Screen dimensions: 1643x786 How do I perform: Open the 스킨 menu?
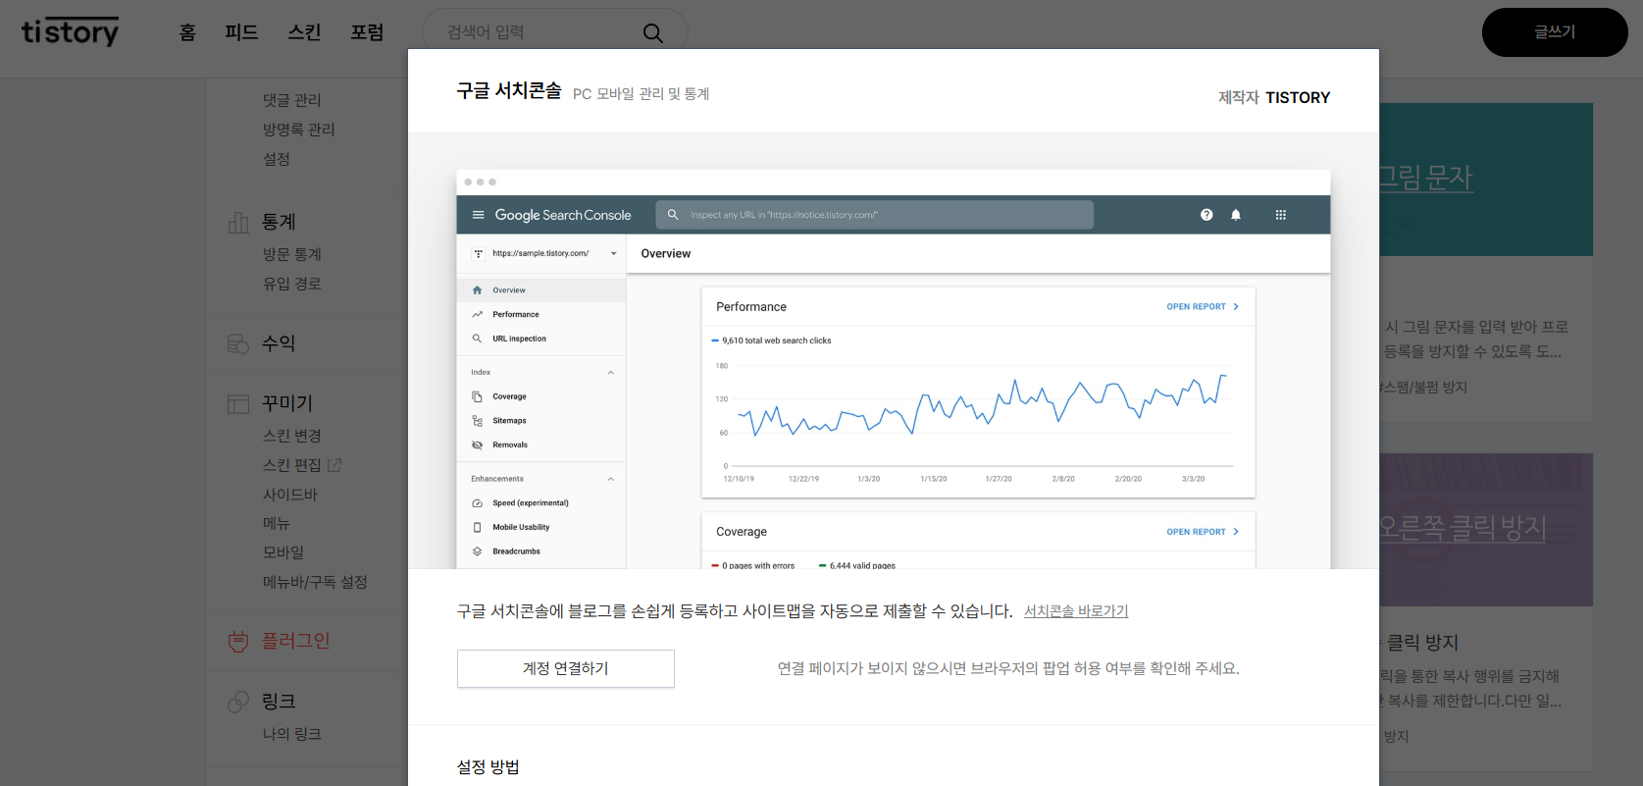[x=304, y=32]
